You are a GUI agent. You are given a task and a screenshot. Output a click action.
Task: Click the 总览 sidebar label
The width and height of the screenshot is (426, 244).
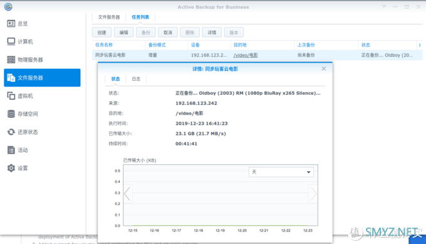coord(23,24)
